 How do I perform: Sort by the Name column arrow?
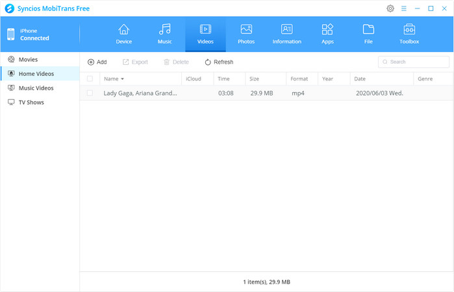pyautogui.click(x=122, y=79)
